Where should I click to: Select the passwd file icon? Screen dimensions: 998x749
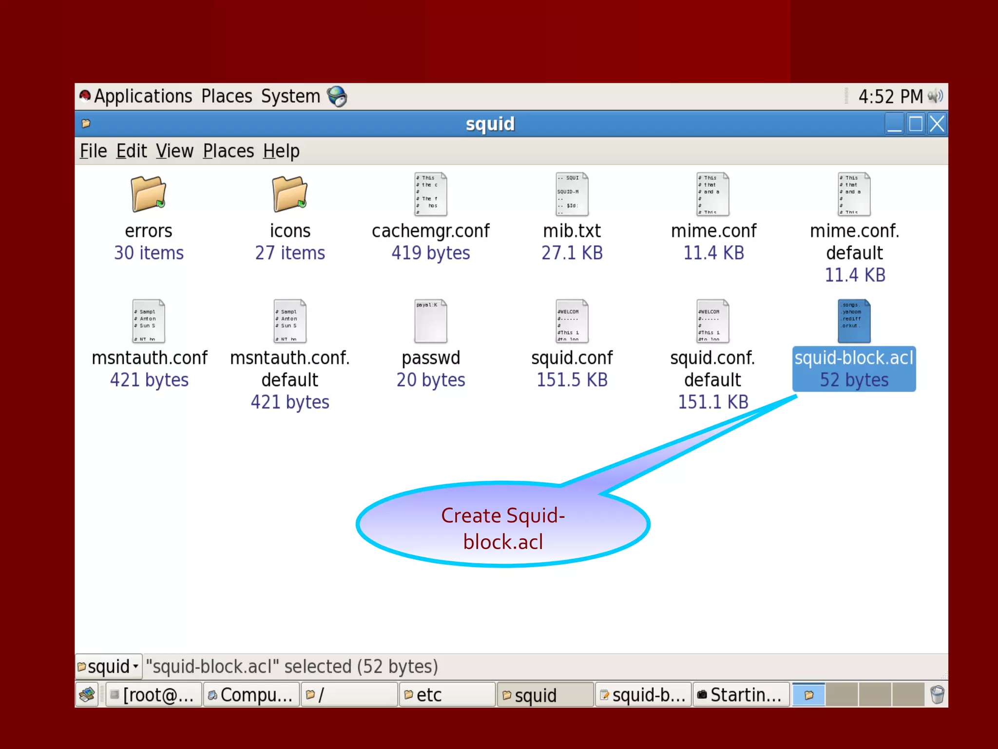pyautogui.click(x=431, y=321)
